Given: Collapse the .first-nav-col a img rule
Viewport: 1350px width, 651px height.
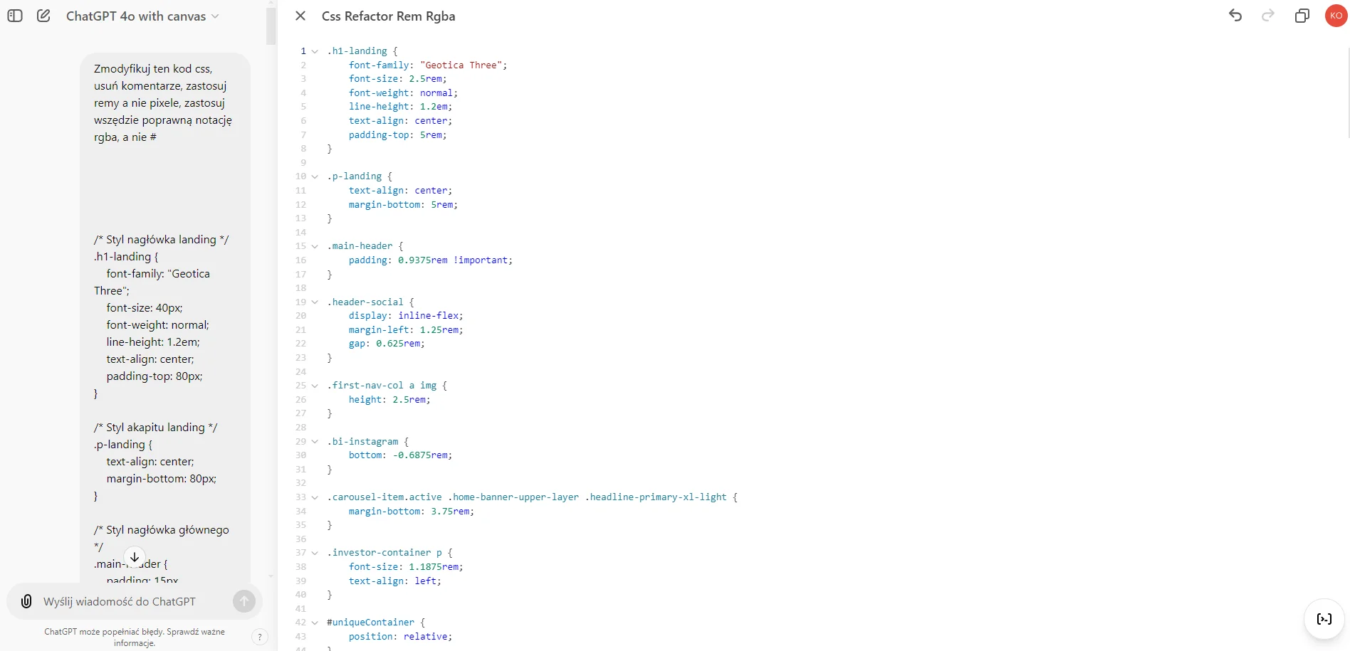Looking at the screenshot, I should (x=315, y=386).
